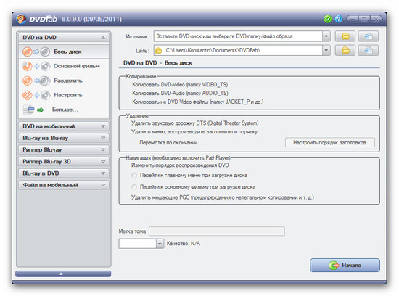The image size is (399, 296).
Task: Choose the Основной фильм mode icon
Action: 36,66
